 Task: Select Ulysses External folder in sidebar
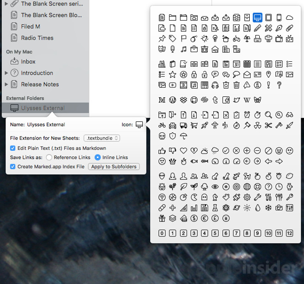click(45, 108)
